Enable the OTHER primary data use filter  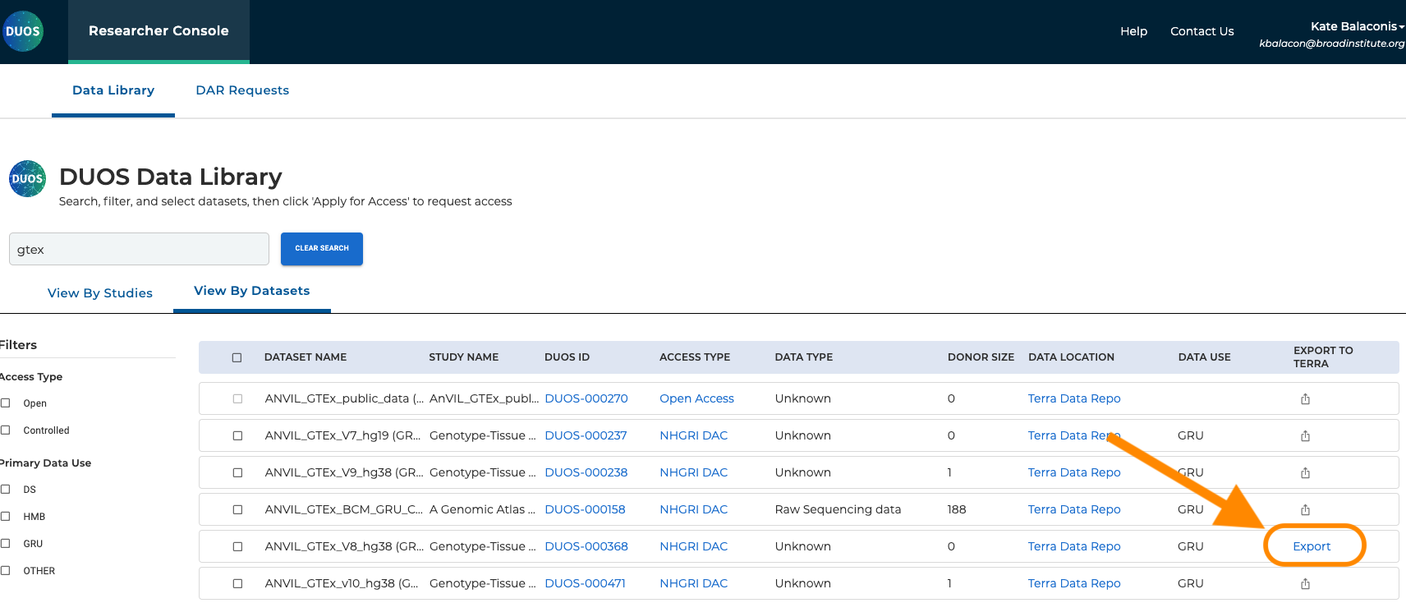coord(6,570)
